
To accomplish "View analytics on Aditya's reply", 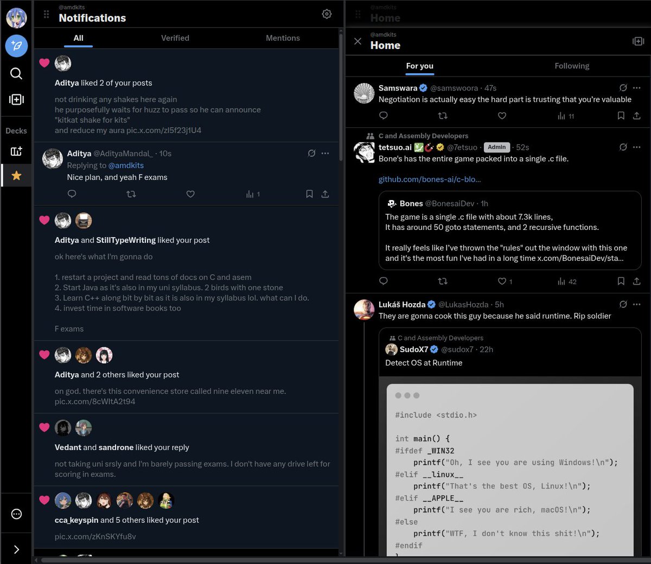I will point(253,194).
